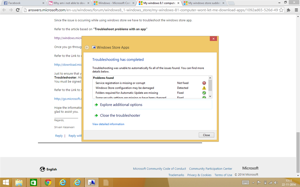The width and height of the screenshot is (300, 187).
Task: Open the network signal tray icon
Action: tap(270, 183)
